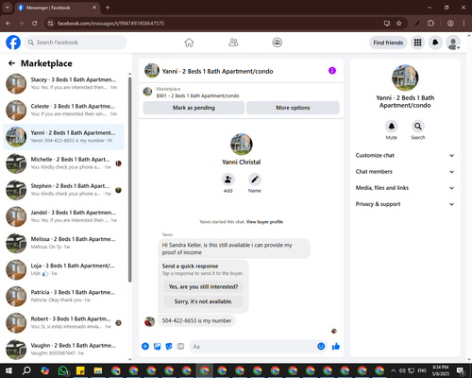Click the More options button
Viewport: 472px width, 378px height.
pos(293,108)
